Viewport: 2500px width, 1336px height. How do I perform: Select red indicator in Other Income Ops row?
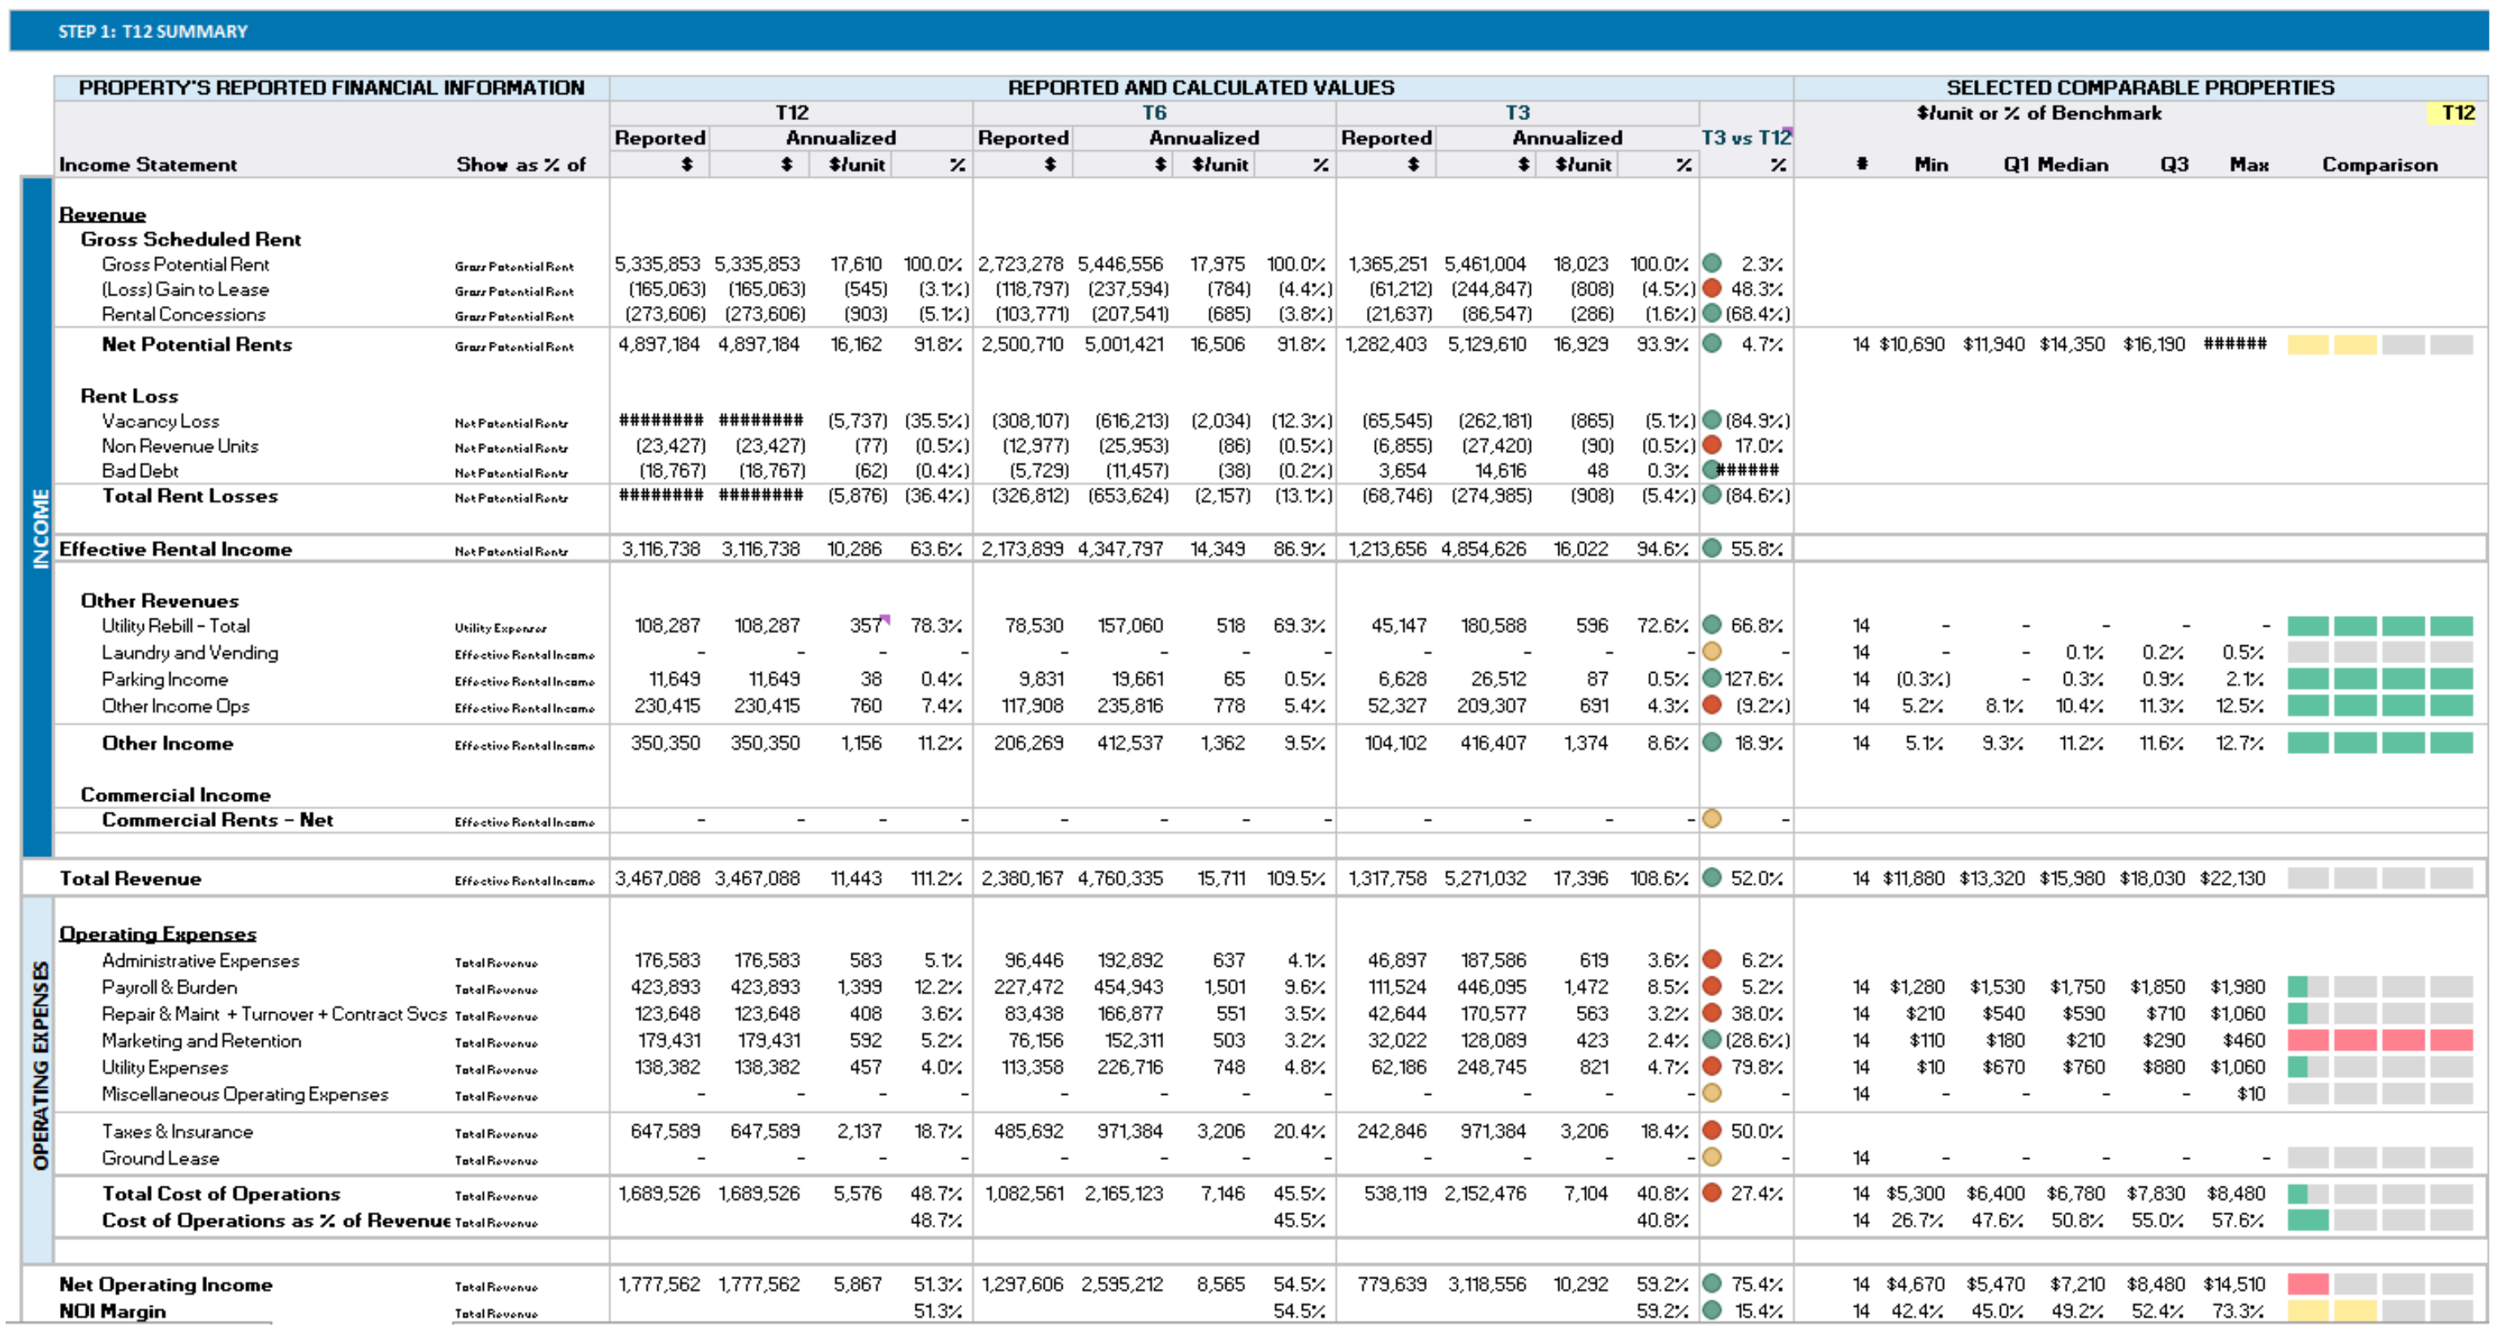(x=1712, y=705)
